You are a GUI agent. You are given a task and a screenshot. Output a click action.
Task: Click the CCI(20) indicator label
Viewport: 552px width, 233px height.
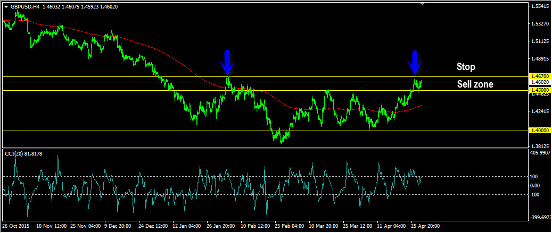23,153
